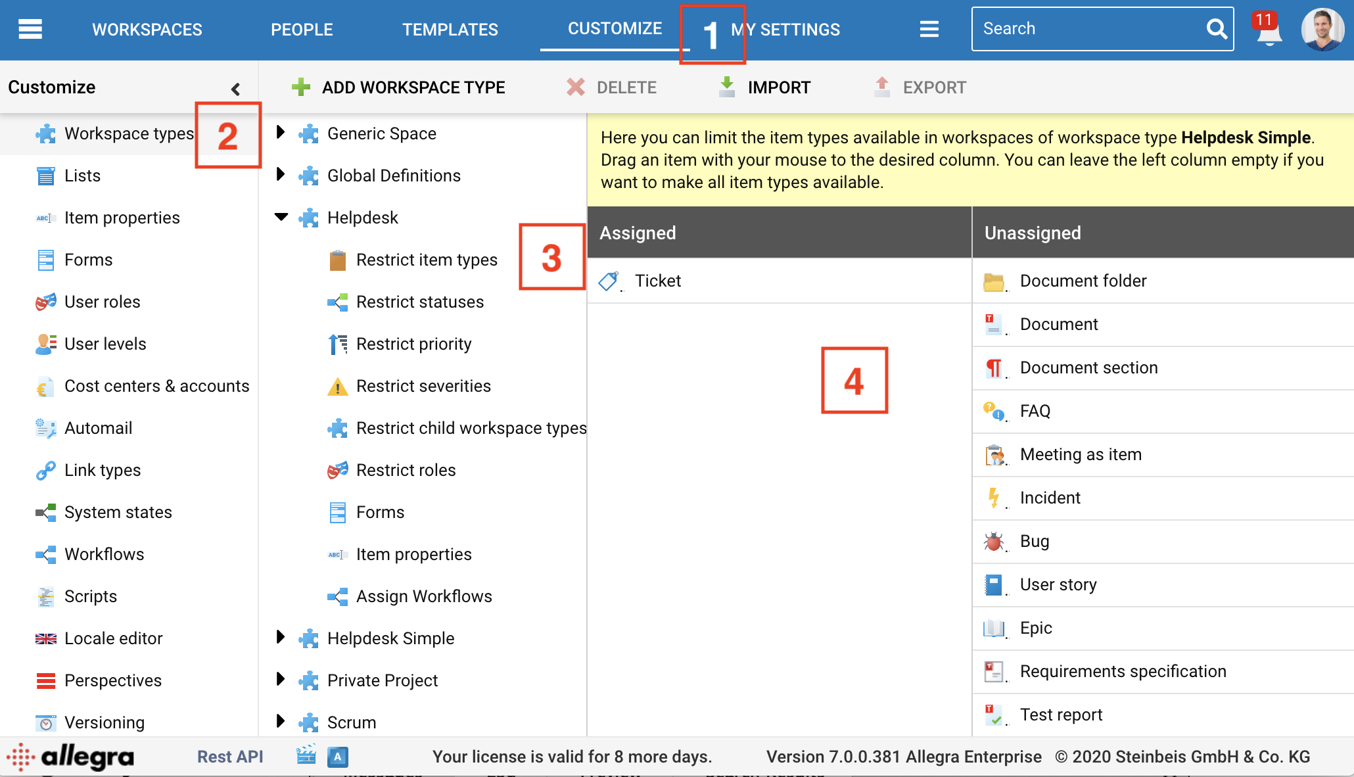Screen dimensions: 1354x777
Task: Click the Bug item type icon
Action: 994,542
